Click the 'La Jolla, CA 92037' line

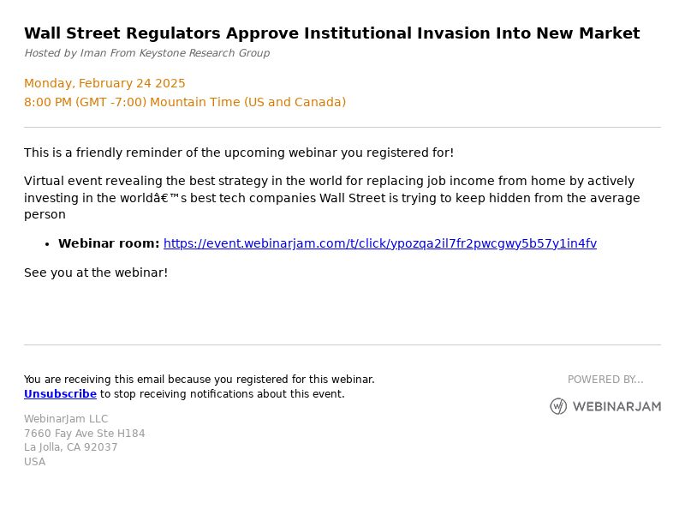[71, 447]
